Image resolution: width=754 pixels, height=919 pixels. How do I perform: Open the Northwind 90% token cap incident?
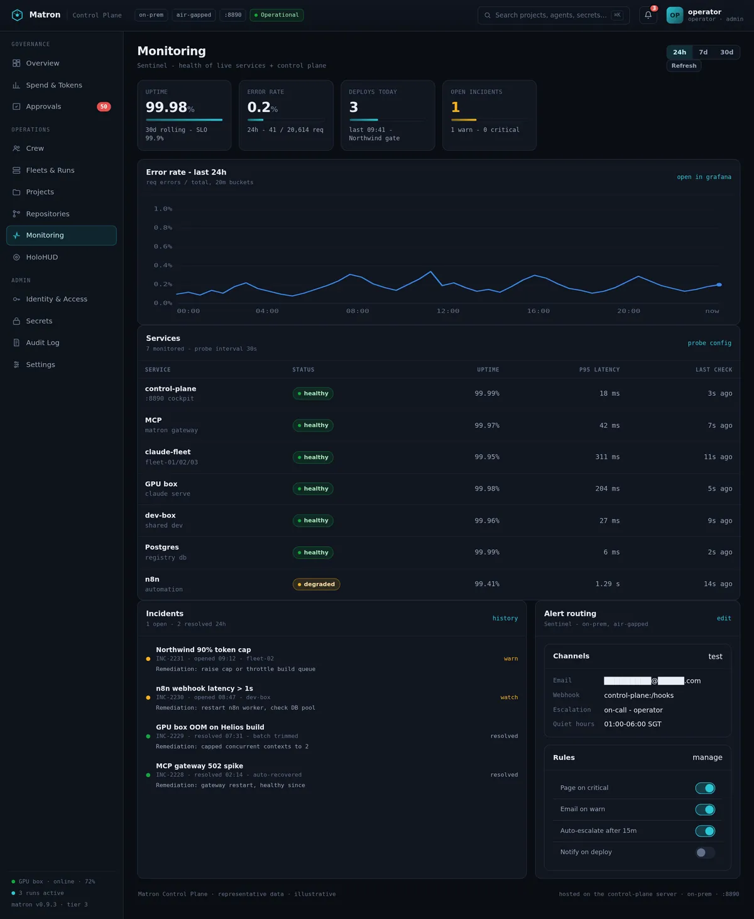(x=332, y=659)
